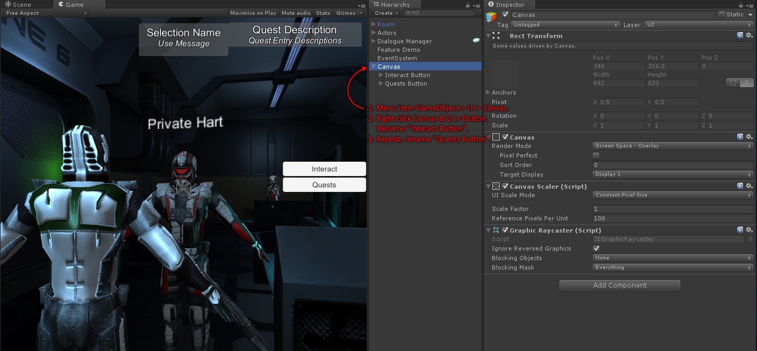Click the Rect Transform settings gear icon

(749, 35)
